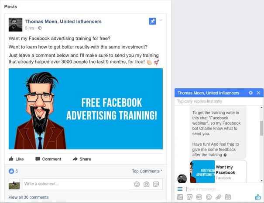This screenshot has height=203, width=264.
Task: Add sticker to comment
Action: pyautogui.click(x=156, y=184)
